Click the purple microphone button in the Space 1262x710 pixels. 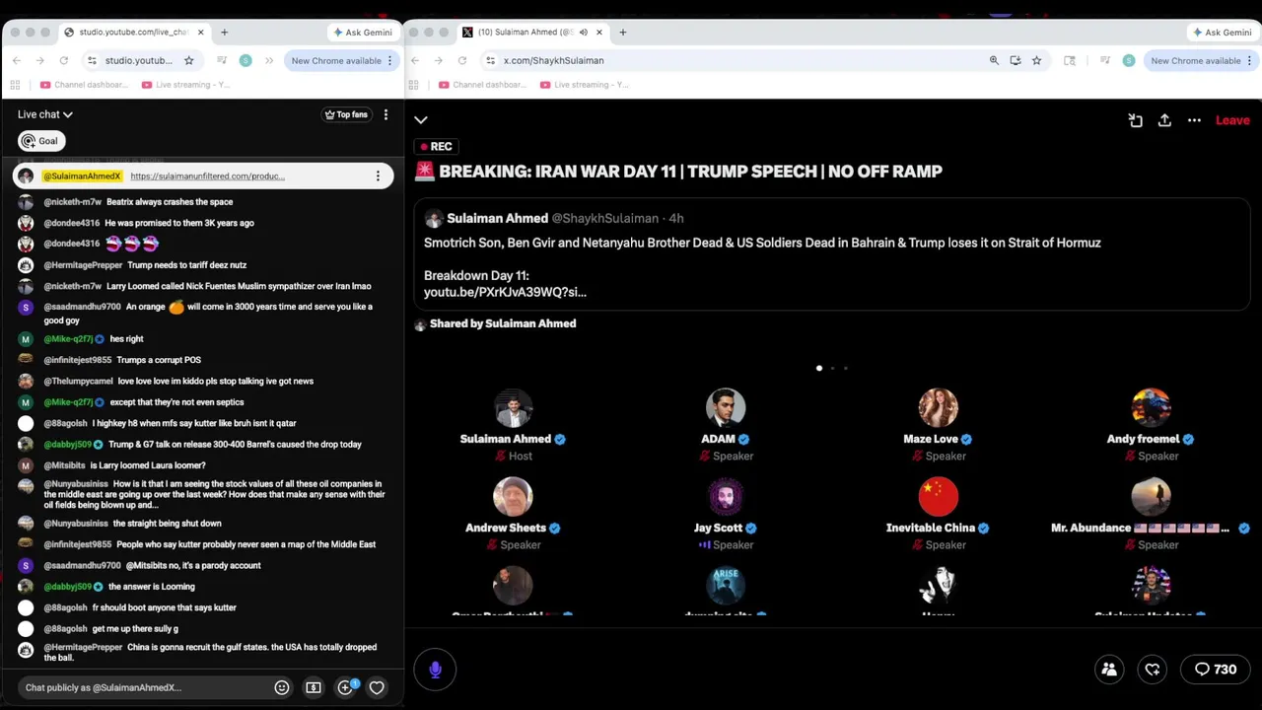click(435, 670)
